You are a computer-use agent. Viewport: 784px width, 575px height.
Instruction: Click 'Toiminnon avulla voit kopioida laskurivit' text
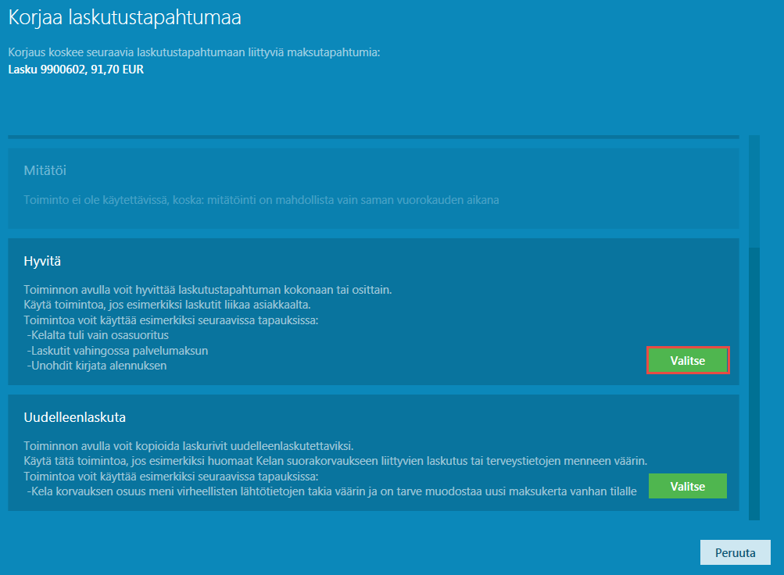(x=189, y=446)
